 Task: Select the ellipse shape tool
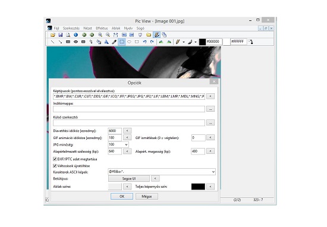[76, 42]
